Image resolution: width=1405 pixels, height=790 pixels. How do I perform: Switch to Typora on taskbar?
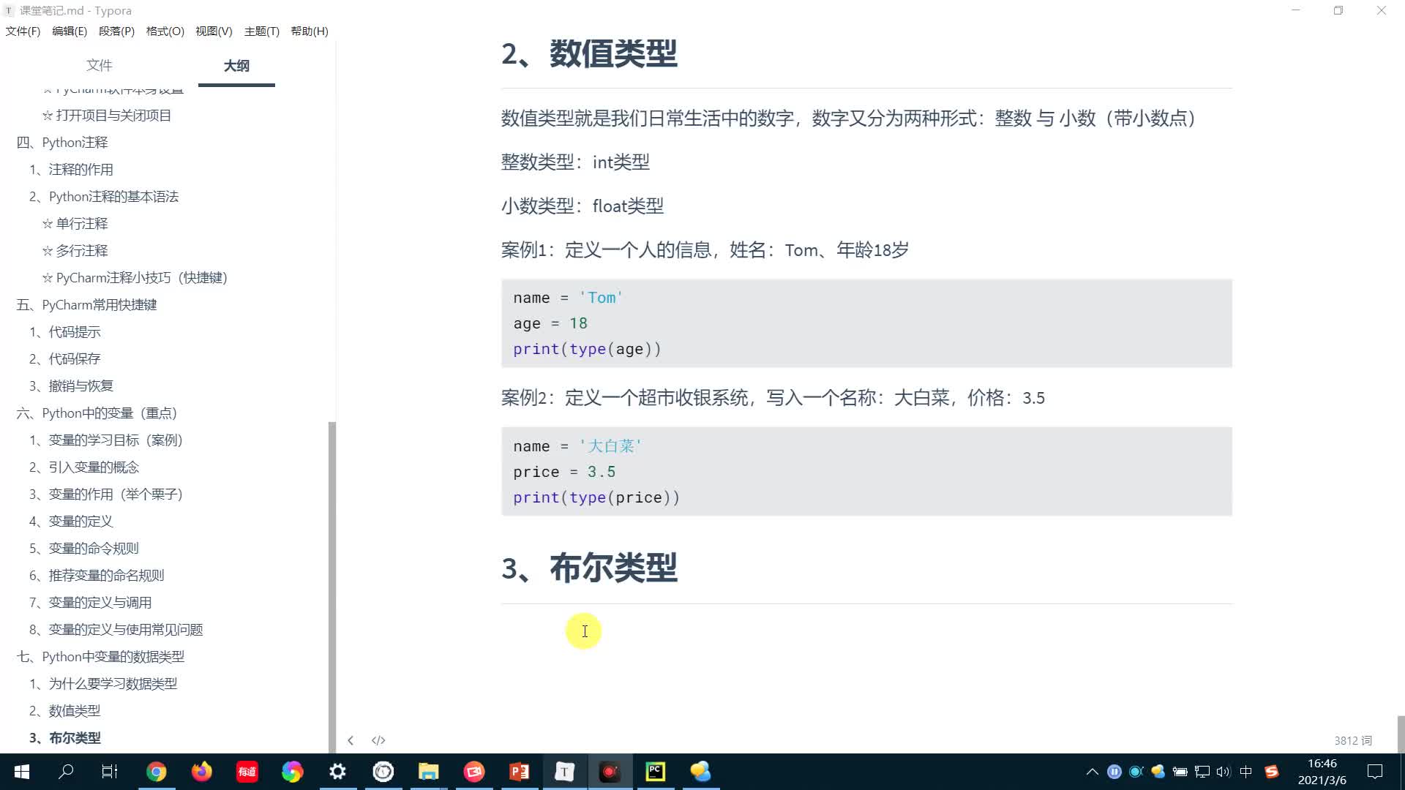(x=565, y=772)
